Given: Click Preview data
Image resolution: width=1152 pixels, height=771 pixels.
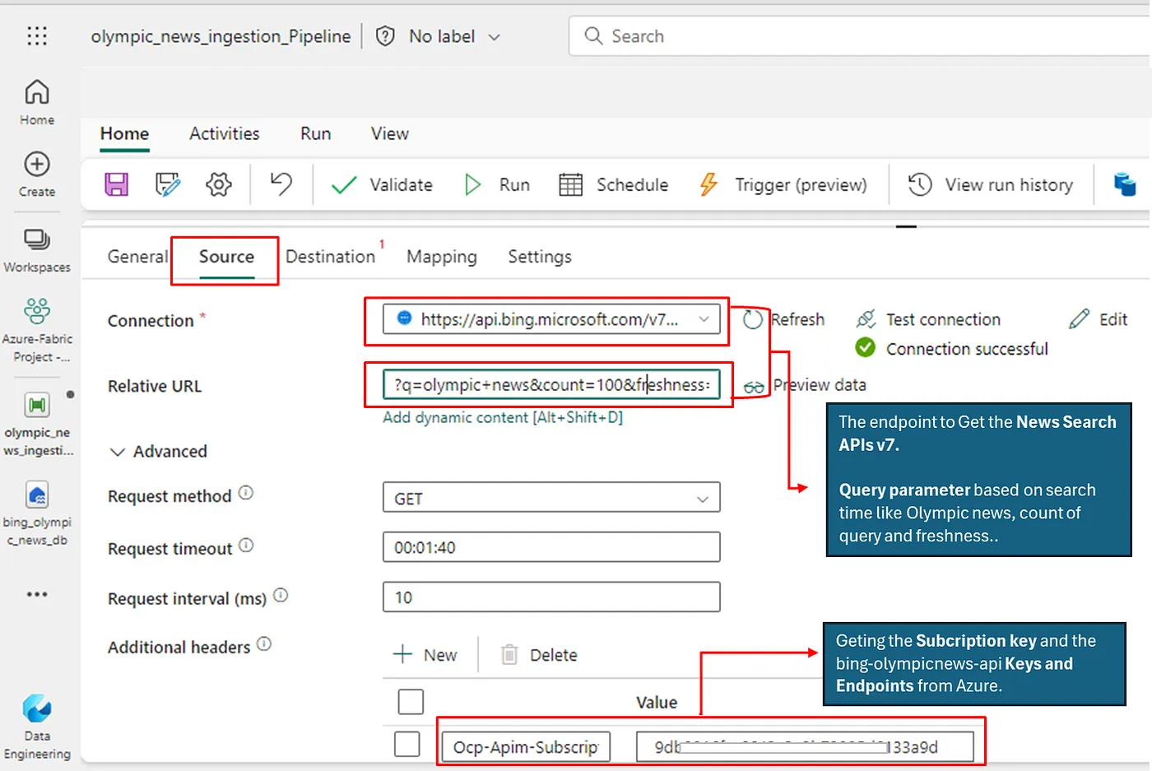Looking at the screenshot, I should tap(805, 385).
